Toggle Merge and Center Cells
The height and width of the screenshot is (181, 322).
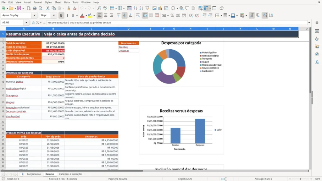click(145, 15)
